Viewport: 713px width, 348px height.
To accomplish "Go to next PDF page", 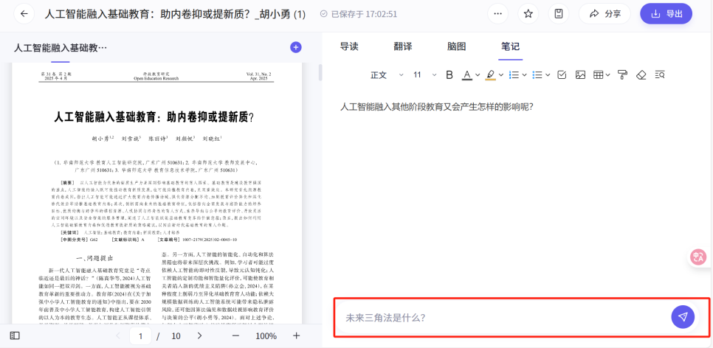I will (199, 335).
